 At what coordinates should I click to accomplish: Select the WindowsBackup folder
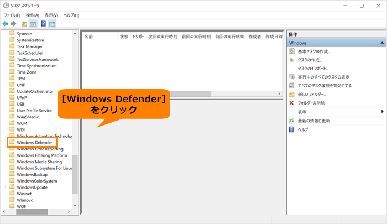[x=32, y=175]
